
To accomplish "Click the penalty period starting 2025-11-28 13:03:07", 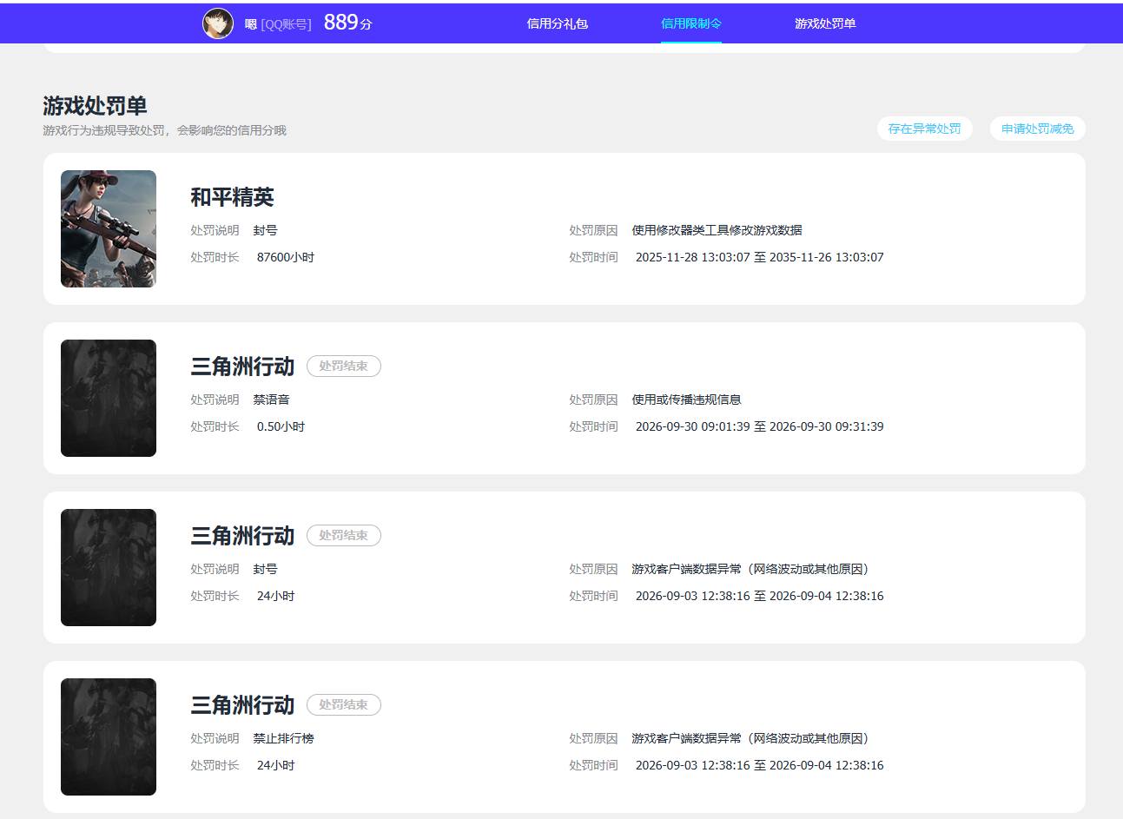I will 760,257.
